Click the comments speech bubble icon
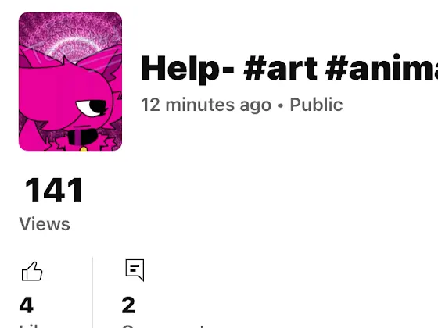438x328 pixels. point(135,270)
